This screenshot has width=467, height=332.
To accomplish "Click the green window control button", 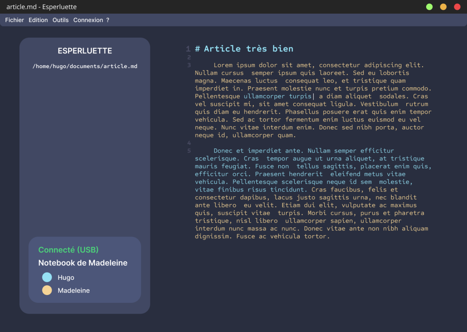I will (x=429, y=7).
